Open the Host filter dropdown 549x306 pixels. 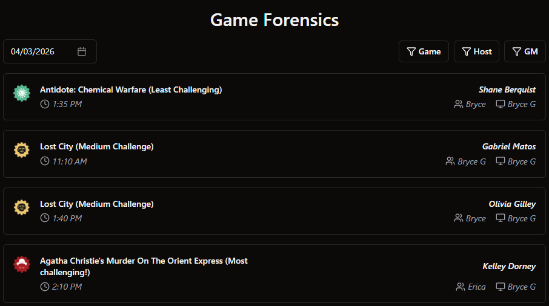point(476,51)
